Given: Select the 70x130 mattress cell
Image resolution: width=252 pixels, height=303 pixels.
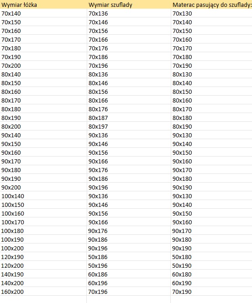Looking at the screenshot, I should [211, 13].
